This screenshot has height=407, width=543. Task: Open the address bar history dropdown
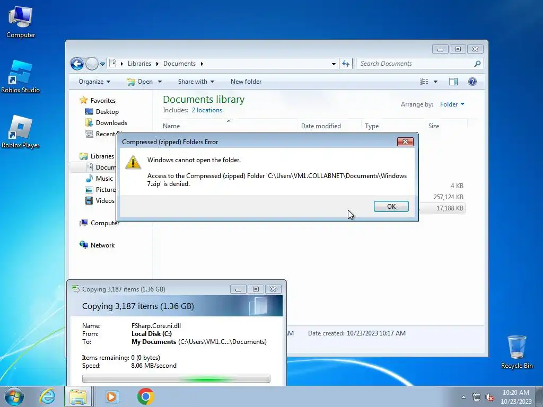[334, 64]
